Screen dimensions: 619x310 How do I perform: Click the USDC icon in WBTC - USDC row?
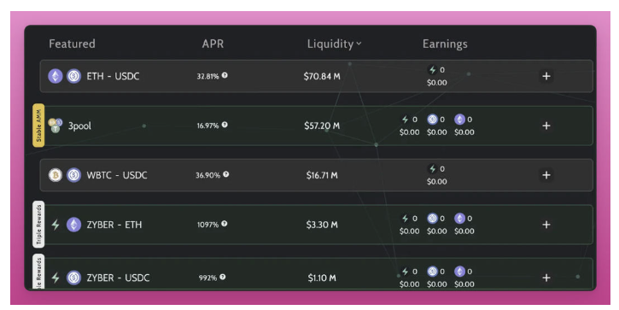pos(73,175)
